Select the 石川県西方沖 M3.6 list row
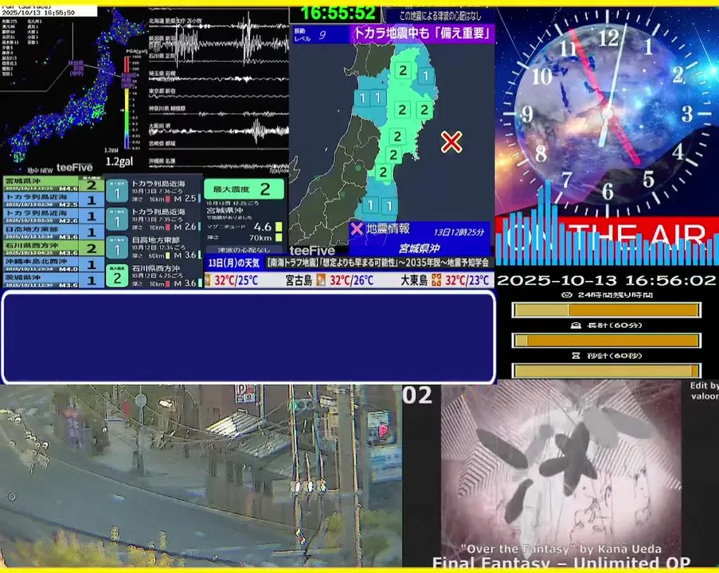The image size is (719, 573). [x=53, y=248]
